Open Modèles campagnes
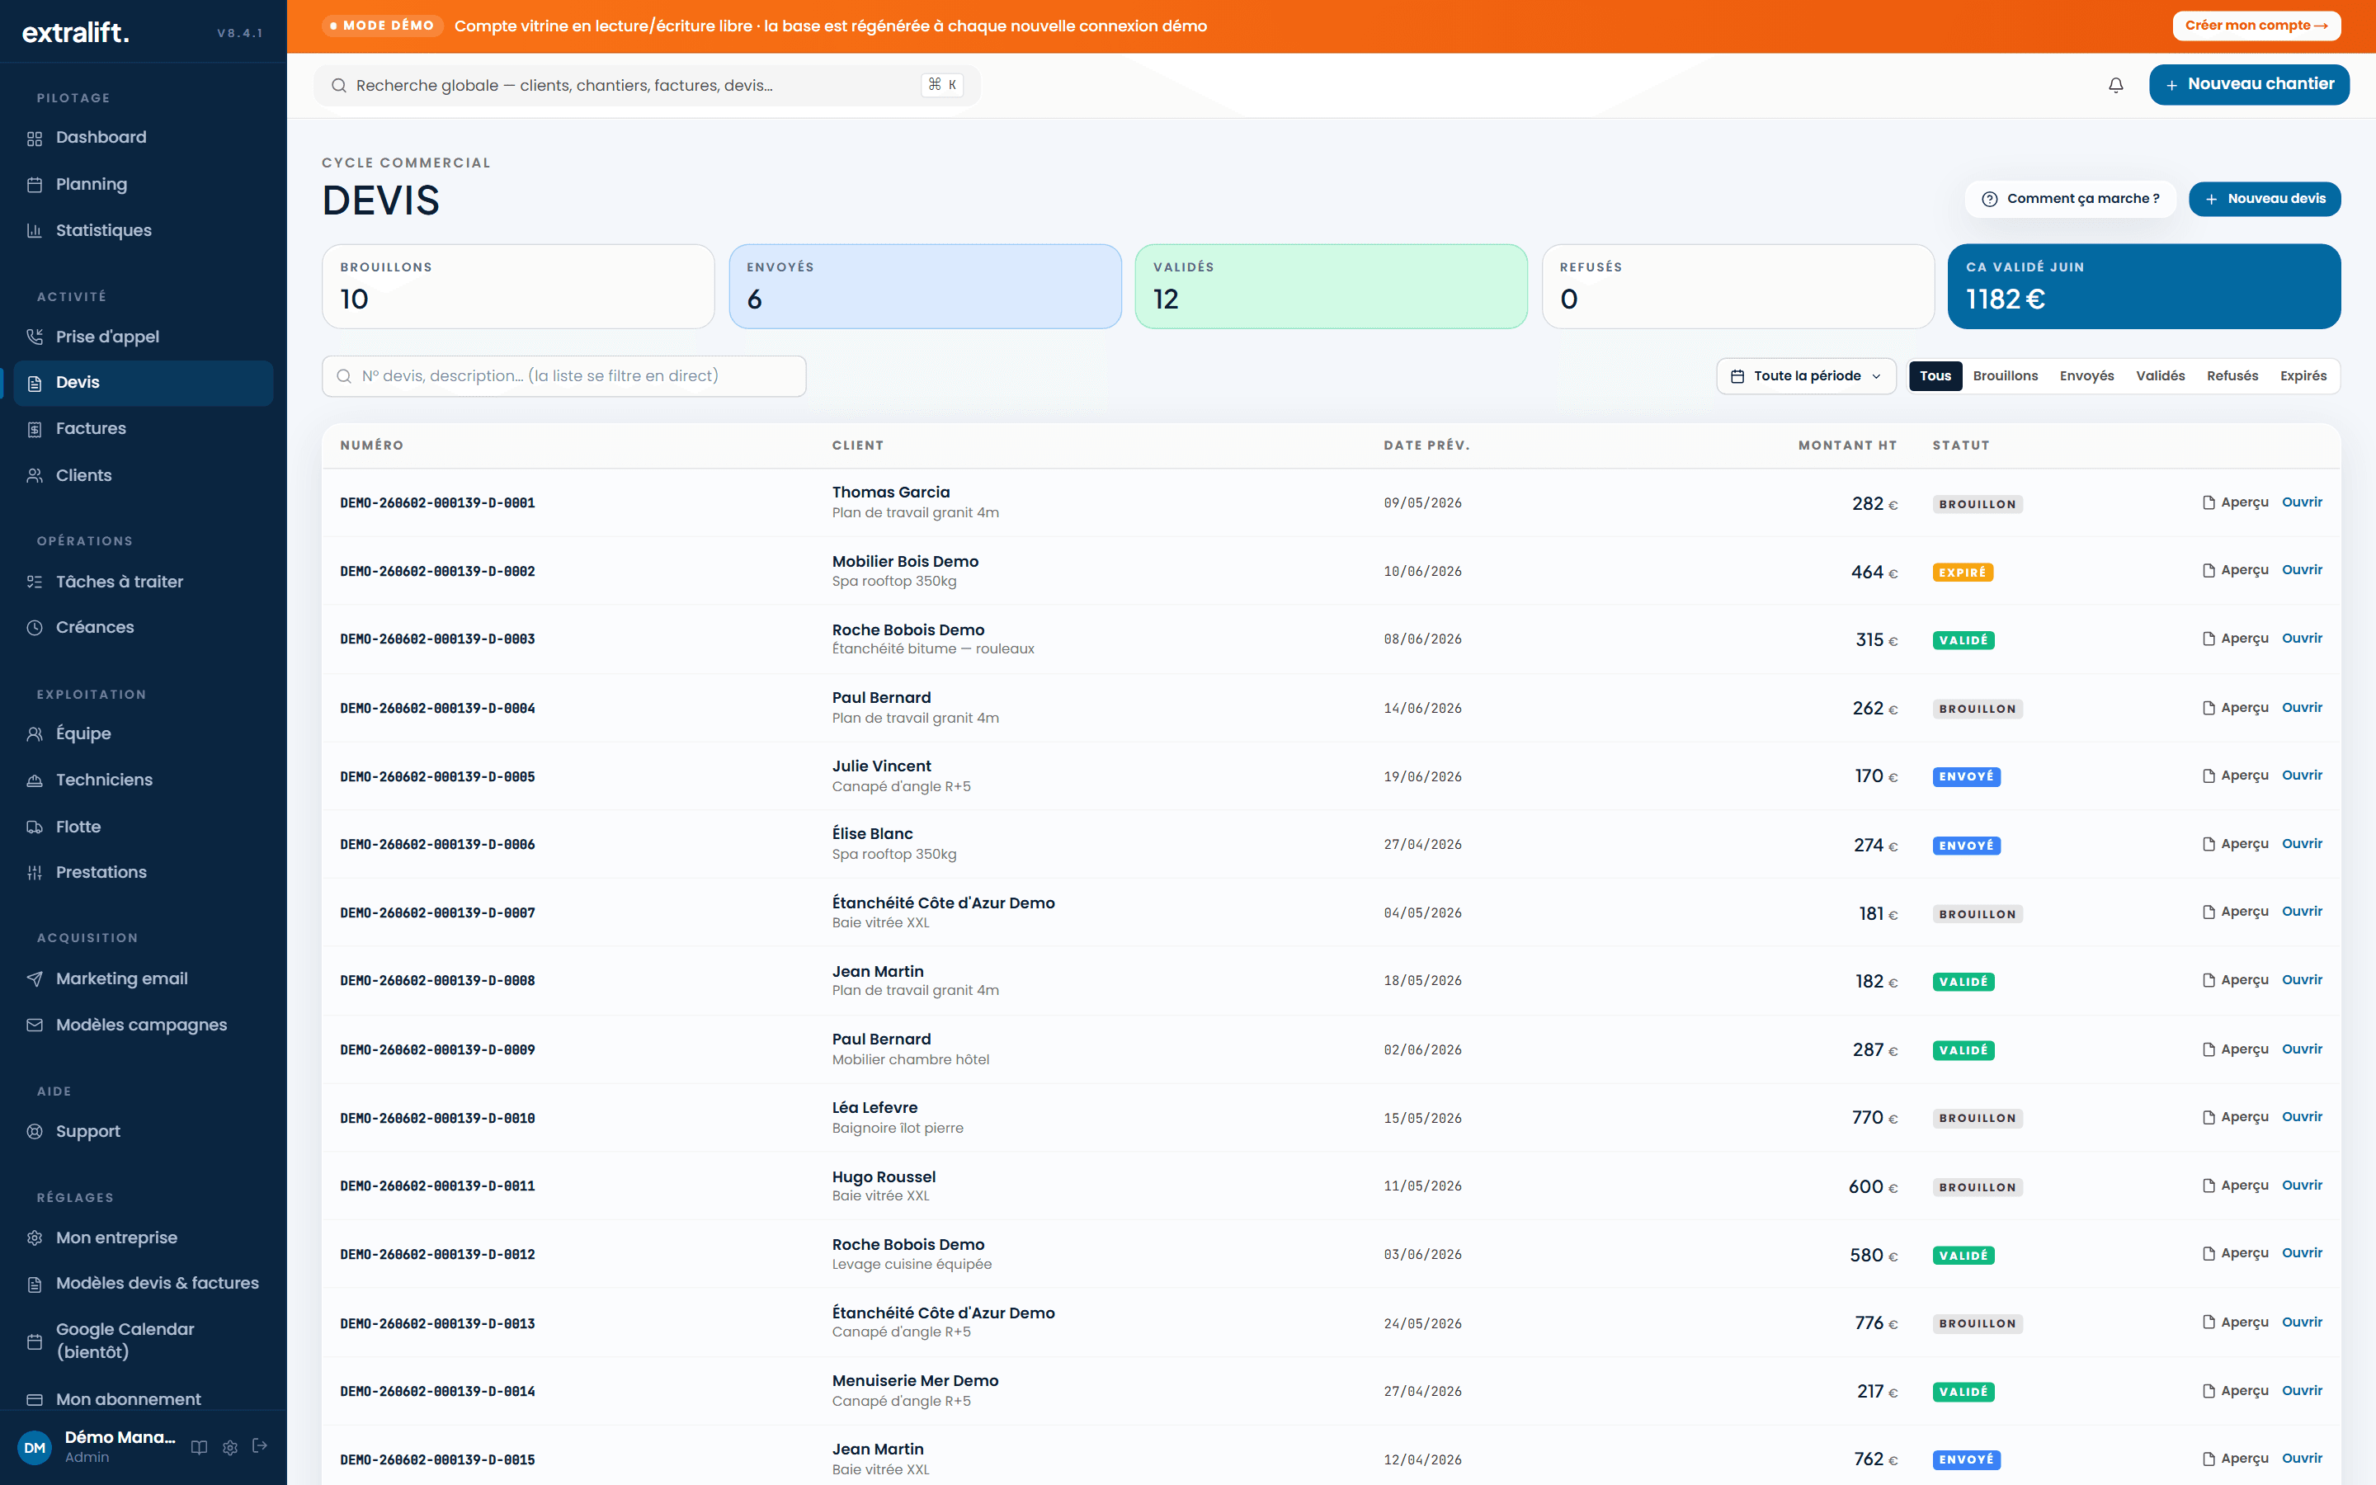The height and width of the screenshot is (1485, 2376). tap(144, 1025)
